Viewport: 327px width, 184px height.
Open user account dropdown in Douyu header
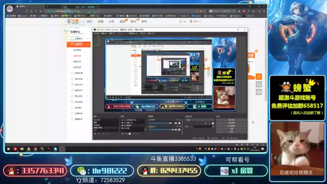point(196,21)
